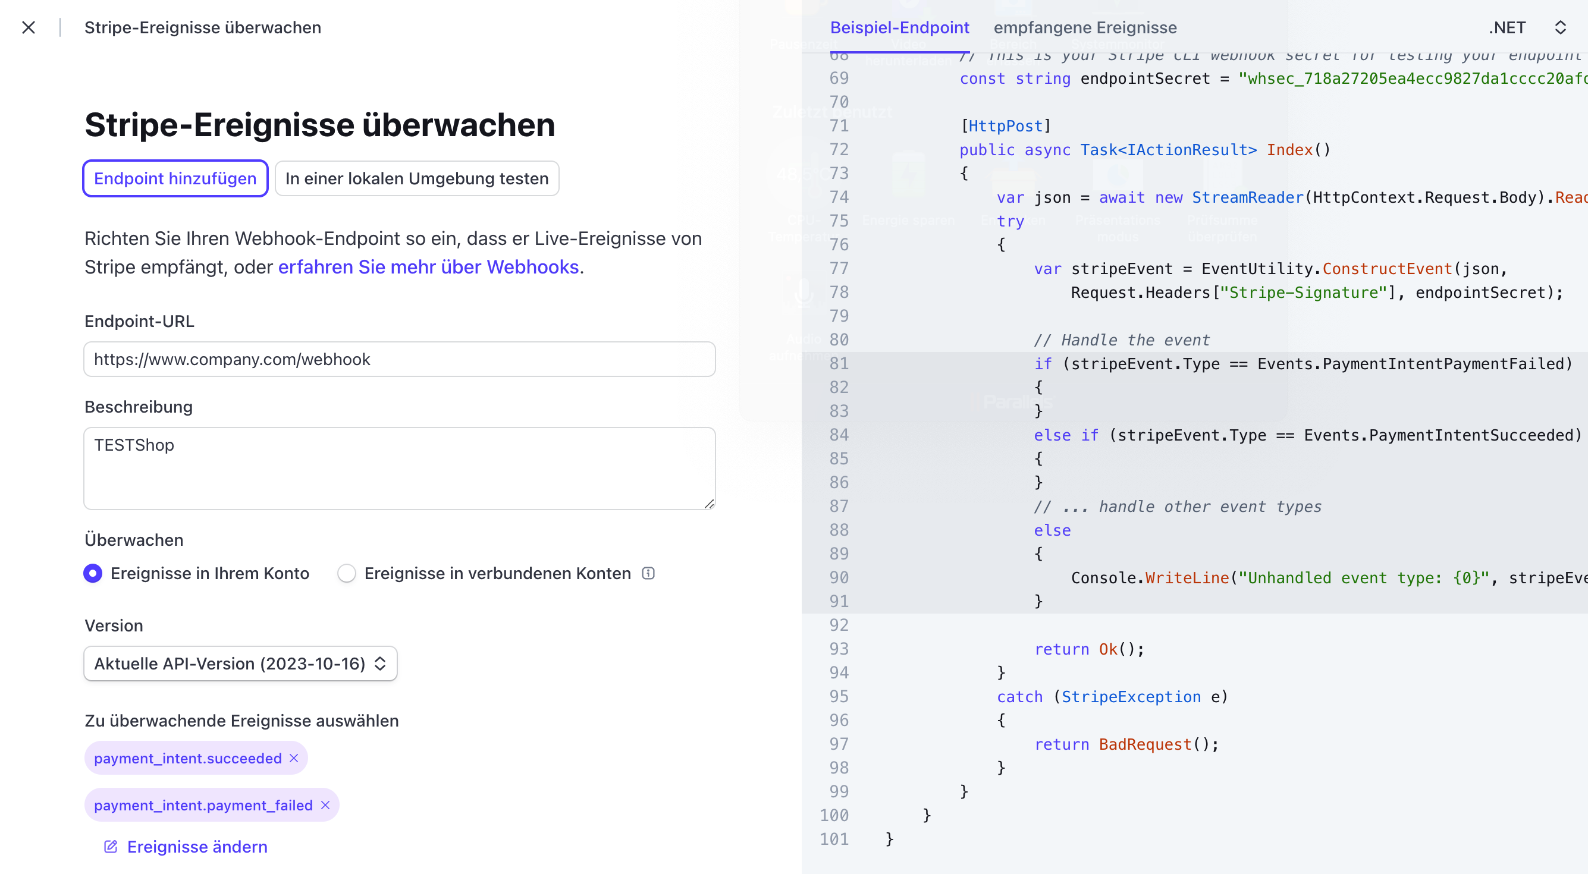This screenshot has height=874, width=1588.
Task: Click the pencil icon beside Ereignisse ändern
Action: click(111, 847)
